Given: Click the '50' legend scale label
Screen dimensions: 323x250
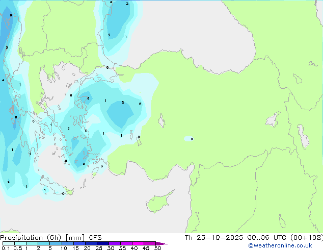Looking at the screenshot, I should point(157,248).
